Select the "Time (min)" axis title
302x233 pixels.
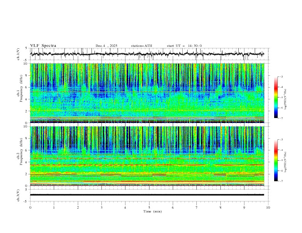pos(153,211)
